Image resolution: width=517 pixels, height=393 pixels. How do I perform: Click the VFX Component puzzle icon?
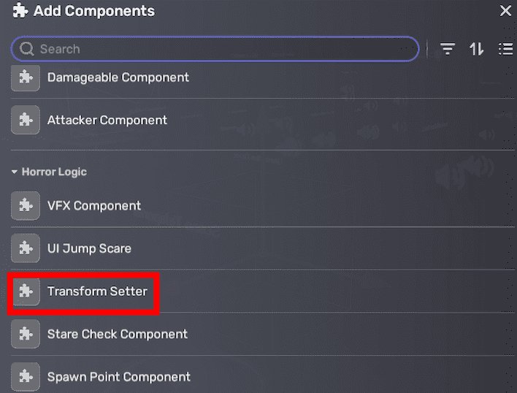pos(26,206)
